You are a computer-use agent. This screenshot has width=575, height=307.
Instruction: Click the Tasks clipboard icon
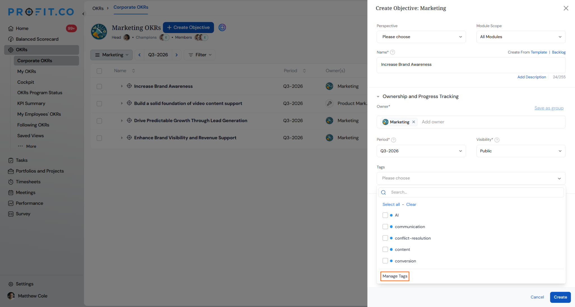click(11, 160)
